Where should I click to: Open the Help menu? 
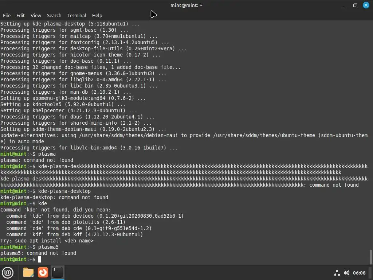[97, 15]
